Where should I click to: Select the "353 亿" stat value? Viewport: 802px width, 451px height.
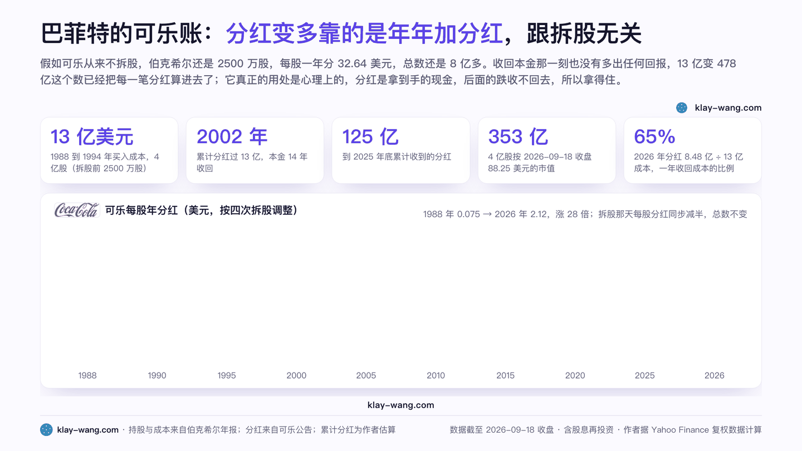pyautogui.click(x=518, y=137)
